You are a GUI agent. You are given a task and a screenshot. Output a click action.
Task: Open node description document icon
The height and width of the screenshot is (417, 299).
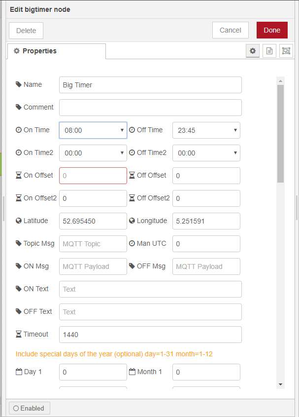pos(269,51)
